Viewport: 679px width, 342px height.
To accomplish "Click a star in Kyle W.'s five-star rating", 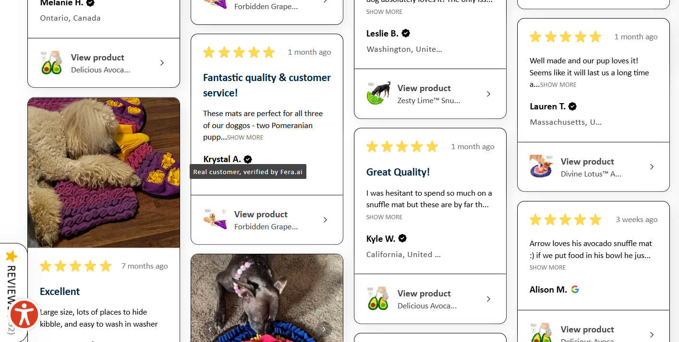I will click(x=402, y=146).
